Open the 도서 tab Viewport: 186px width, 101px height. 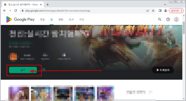71,20
